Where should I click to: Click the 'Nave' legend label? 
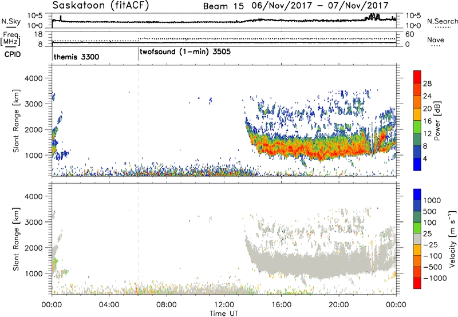(x=436, y=39)
